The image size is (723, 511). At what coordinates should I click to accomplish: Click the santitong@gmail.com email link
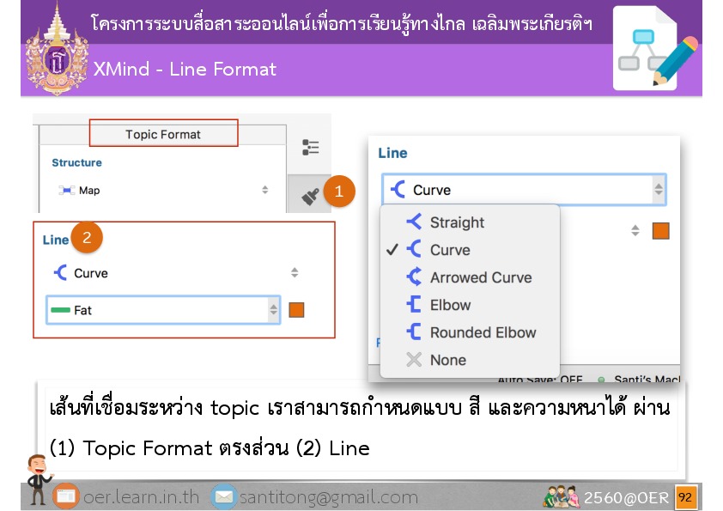click(328, 497)
